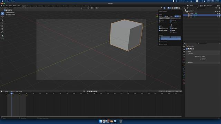Expand the Camera item in outliner

point(187,13)
